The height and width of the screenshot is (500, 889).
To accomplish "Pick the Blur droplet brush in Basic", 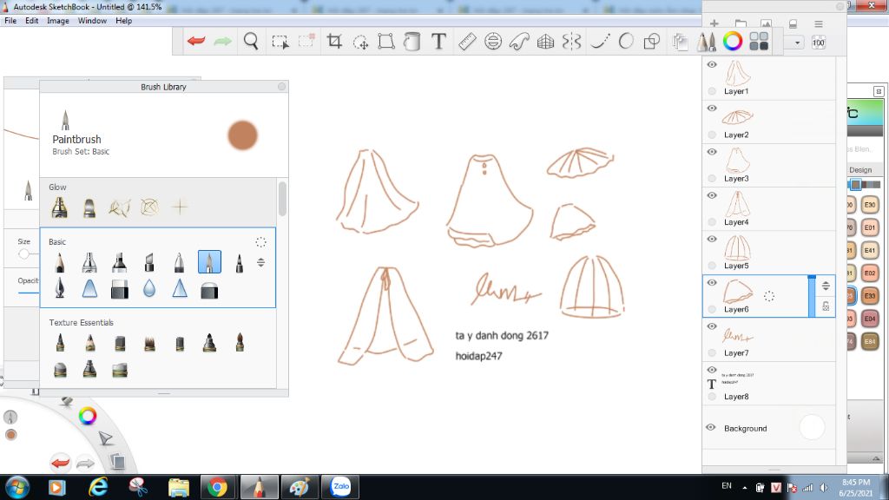I will tap(149, 289).
